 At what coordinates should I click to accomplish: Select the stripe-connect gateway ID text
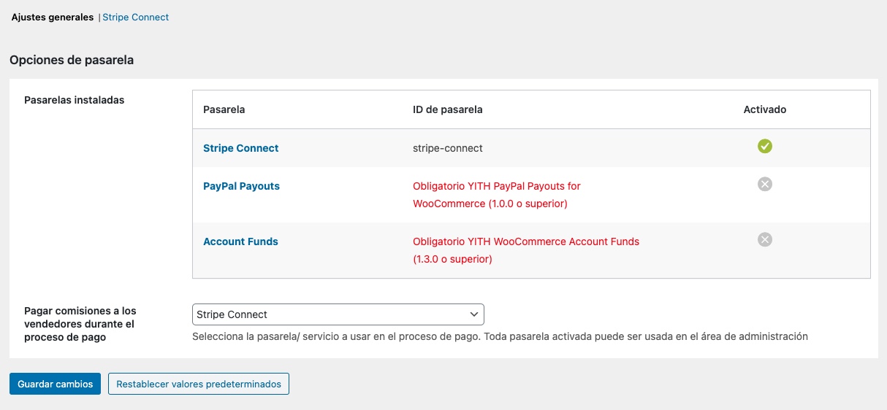pyautogui.click(x=447, y=148)
